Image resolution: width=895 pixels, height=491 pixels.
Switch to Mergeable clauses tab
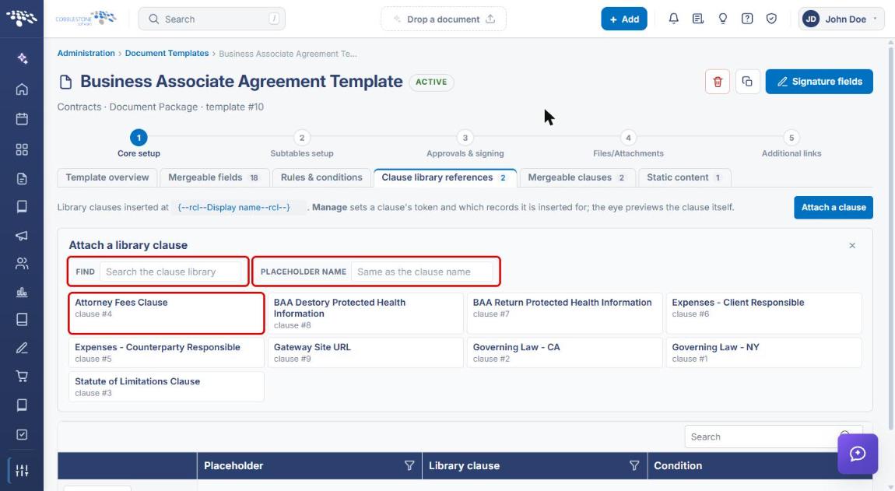point(577,177)
